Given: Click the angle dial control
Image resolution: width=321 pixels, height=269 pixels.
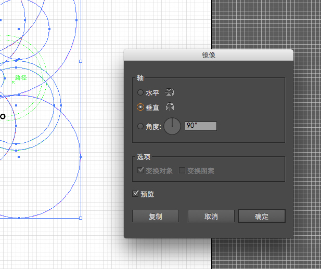Looking at the screenshot, I should click(172, 126).
